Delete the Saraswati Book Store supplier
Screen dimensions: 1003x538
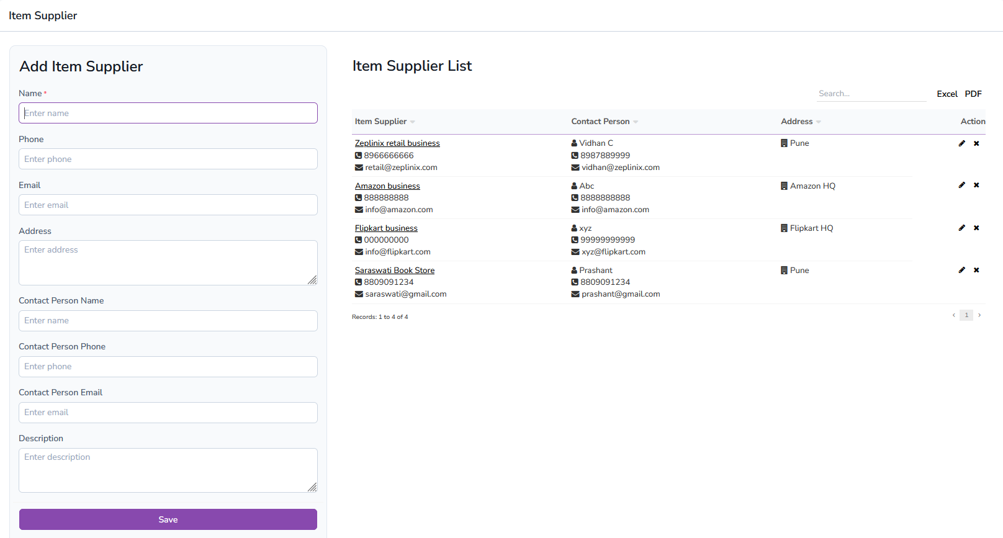click(976, 270)
